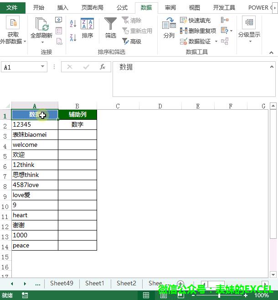The height and width of the screenshot is (300, 278).
Task: Switch to Normal view icon
Action: [x=146, y=295]
